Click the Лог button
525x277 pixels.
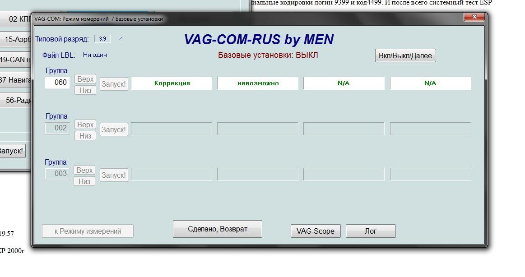[x=371, y=231]
